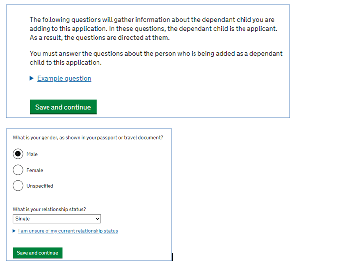Click the Male label text
Viewport: 341px width, 267px height.
[32, 154]
